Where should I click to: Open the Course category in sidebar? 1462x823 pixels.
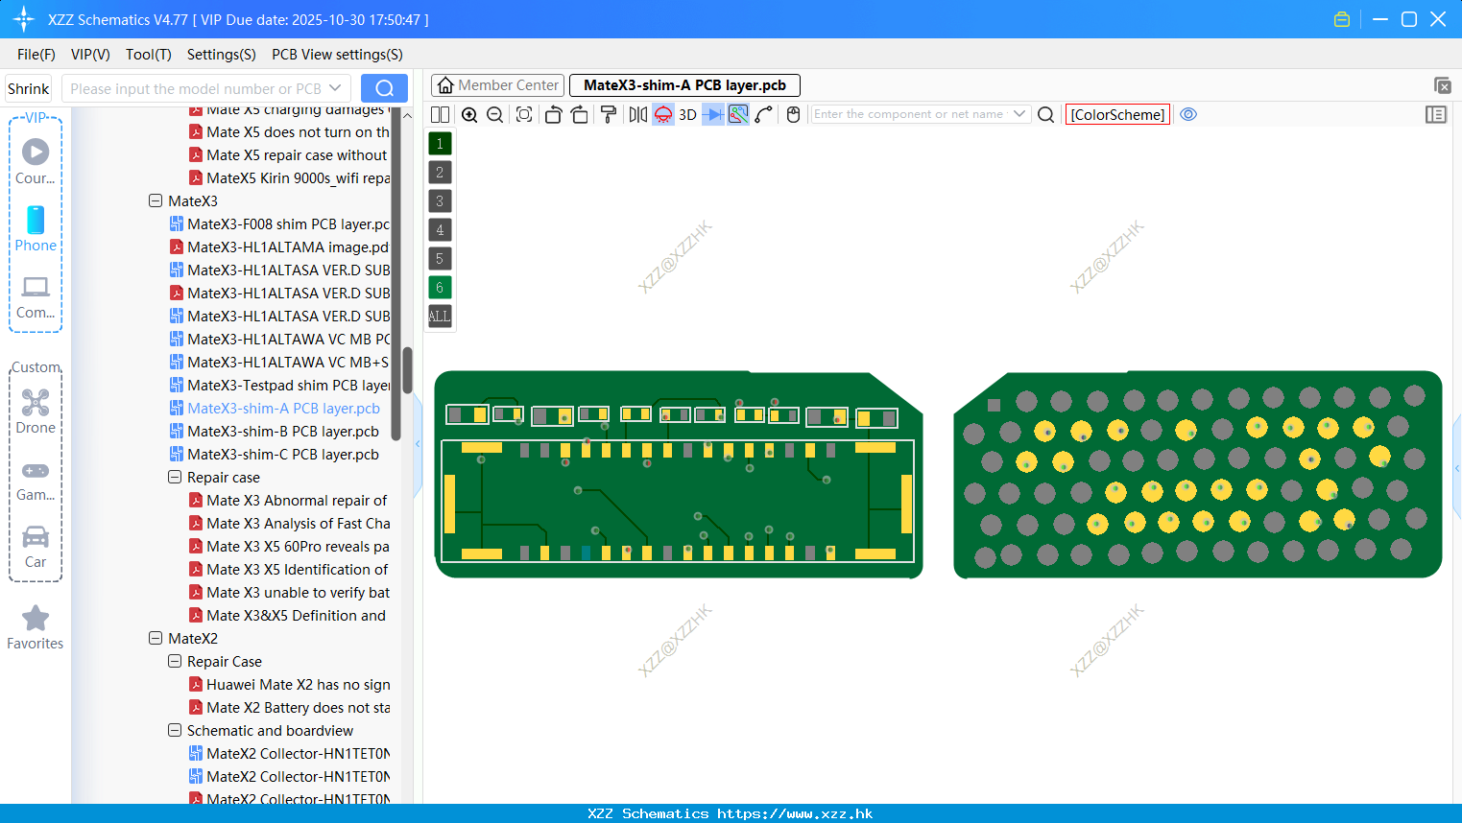(x=36, y=161)
